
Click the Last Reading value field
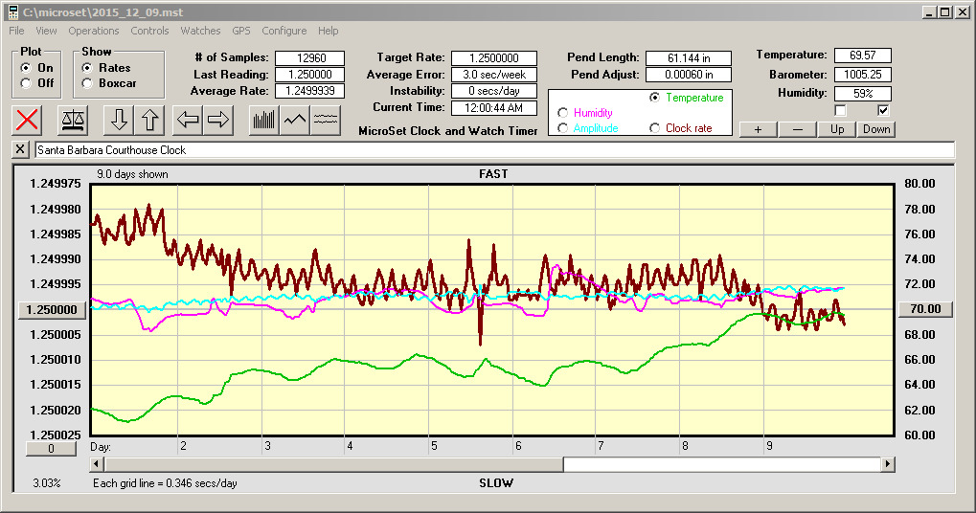310,75
